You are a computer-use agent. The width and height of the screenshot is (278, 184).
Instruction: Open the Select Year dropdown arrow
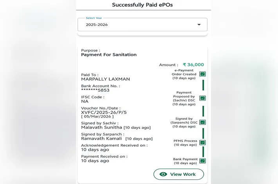(x=199, y=25)
